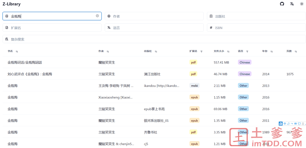Select the 2.11 MB file size cell
Screen dimensions: 306x148
pyautogui.click(x=220, y=86)
